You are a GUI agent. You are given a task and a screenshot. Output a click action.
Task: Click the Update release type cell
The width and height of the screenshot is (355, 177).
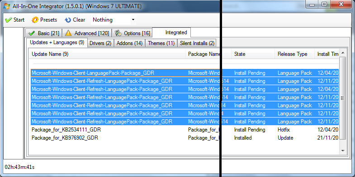[285, 138]
